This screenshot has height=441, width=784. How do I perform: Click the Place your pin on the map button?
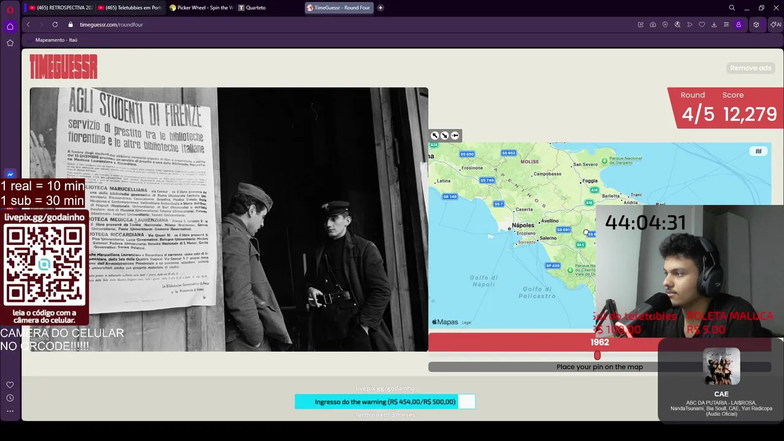(x=600, y=367)
